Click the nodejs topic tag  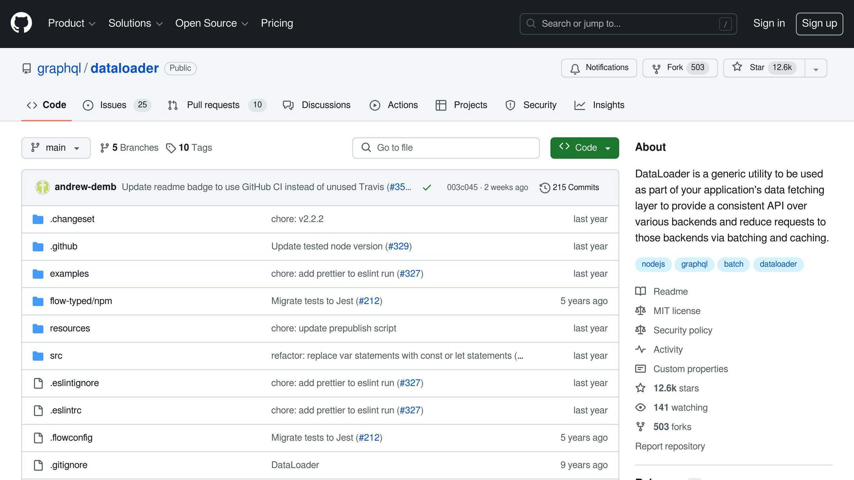pos(653,264)
